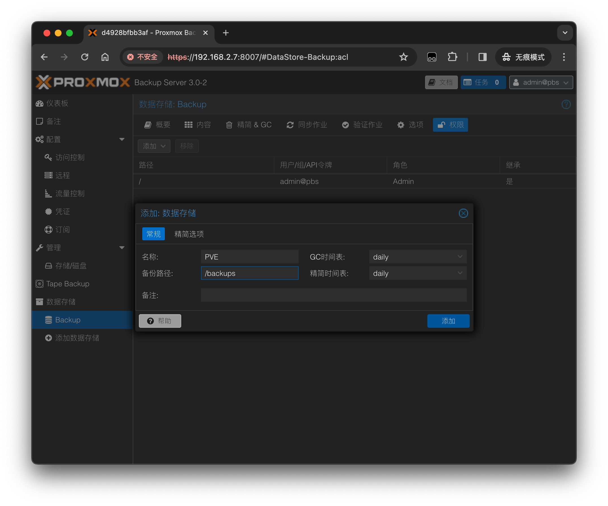Viewport: 608px width, 506px height.
Task: Open the 仪表板 dashboard page
Action: (57, 103)
